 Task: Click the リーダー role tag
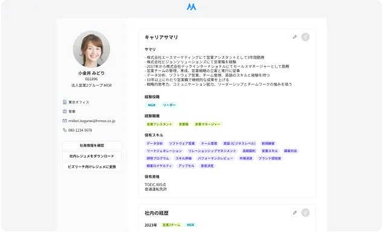point(169,105)
